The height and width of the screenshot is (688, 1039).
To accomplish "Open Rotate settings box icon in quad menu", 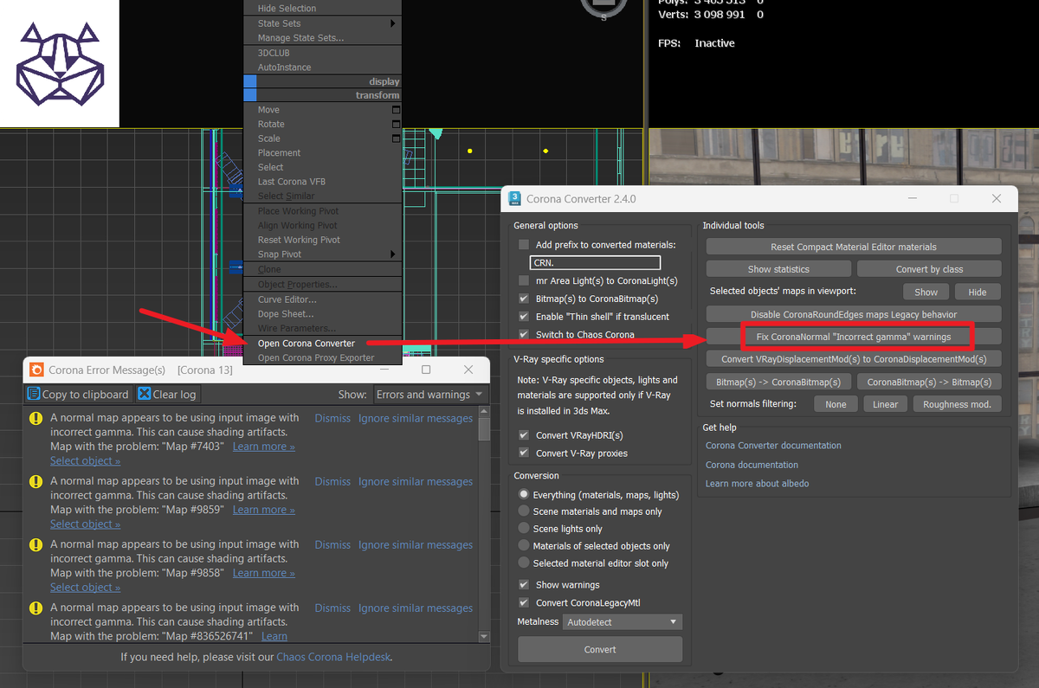I will tap(397, 124).
